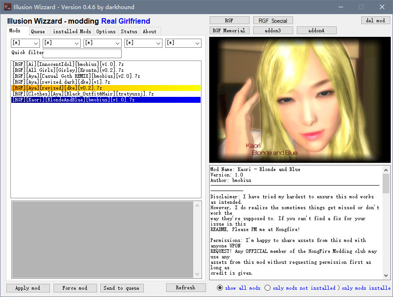Screen dimensions: 393x297
Task: Click the Apply mod button
Action: 28,288
